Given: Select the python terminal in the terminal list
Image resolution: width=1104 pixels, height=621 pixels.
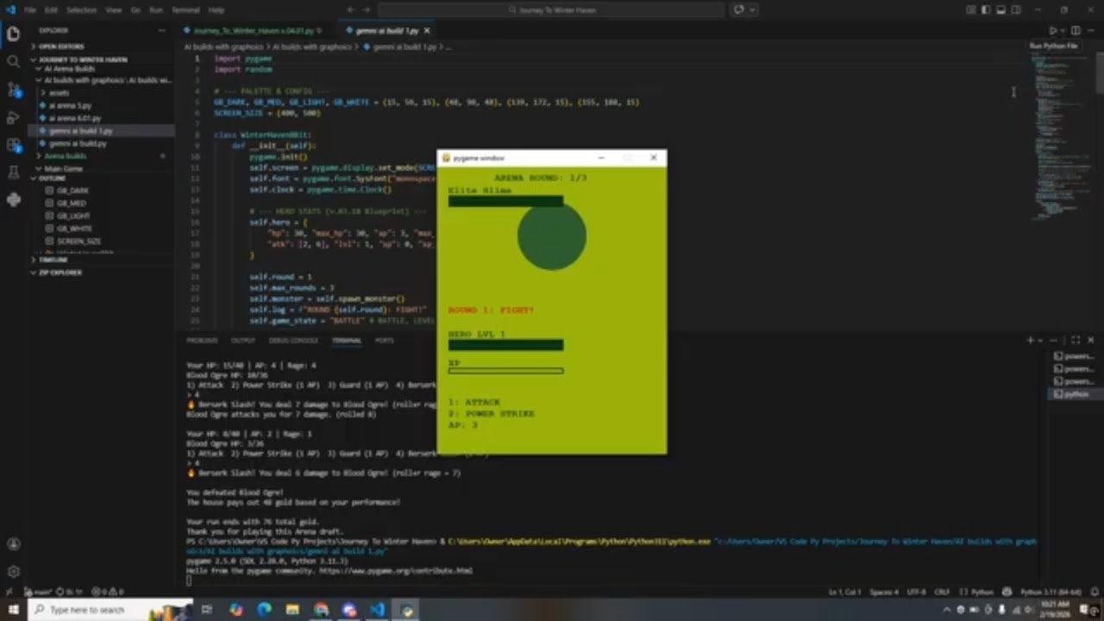Looking at the screenshot, I should click(1076, 393).
